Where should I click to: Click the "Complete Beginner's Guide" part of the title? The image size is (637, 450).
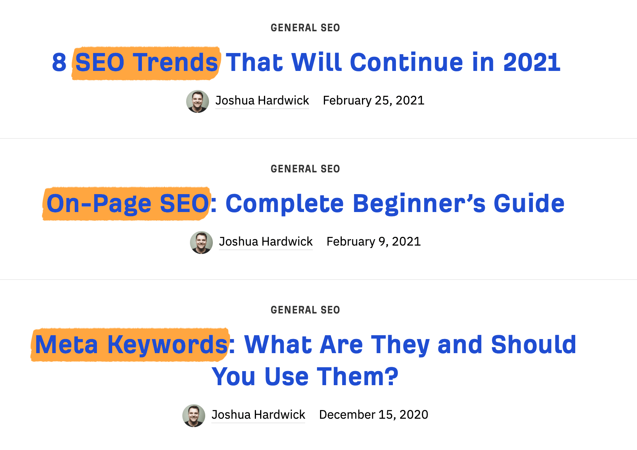pyautogui.click(x=395, y=204)
